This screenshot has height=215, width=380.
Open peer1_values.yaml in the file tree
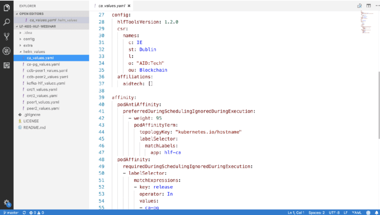pyautogui.click(x=43, y=102)
